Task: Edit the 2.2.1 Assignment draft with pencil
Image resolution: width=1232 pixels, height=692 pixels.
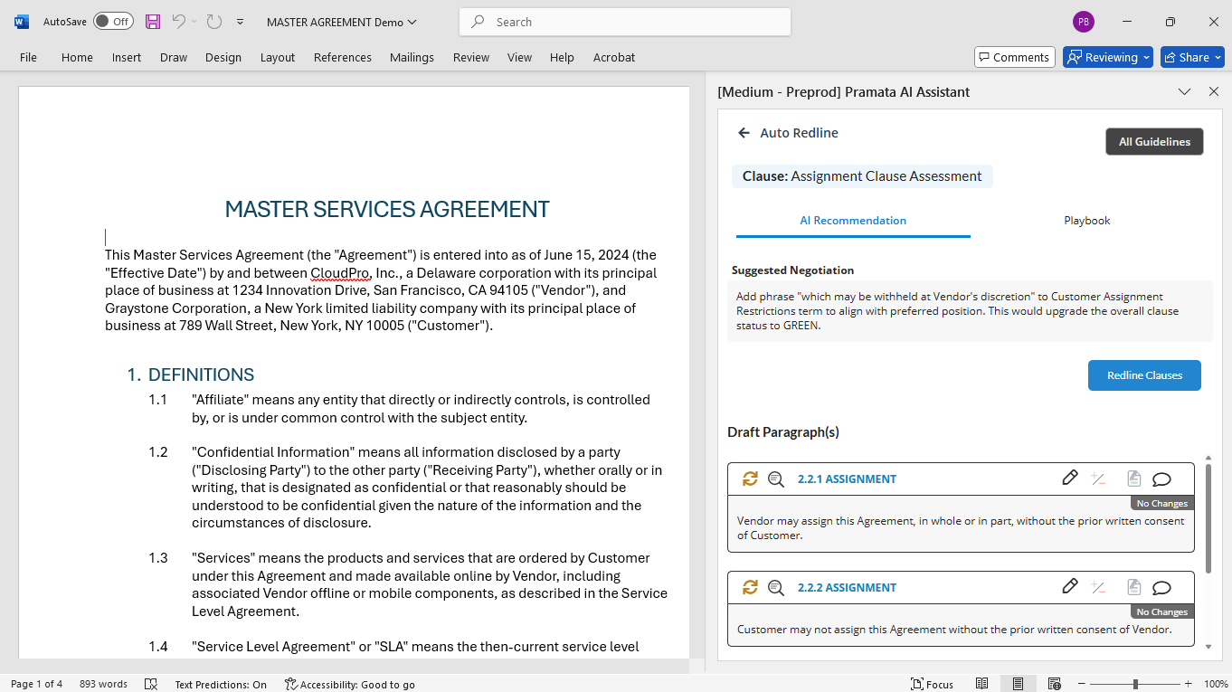Action: point(1070,478)
